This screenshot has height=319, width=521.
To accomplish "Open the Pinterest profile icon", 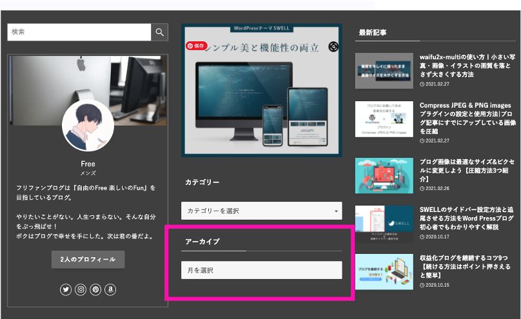I will [x=95, y=290].
